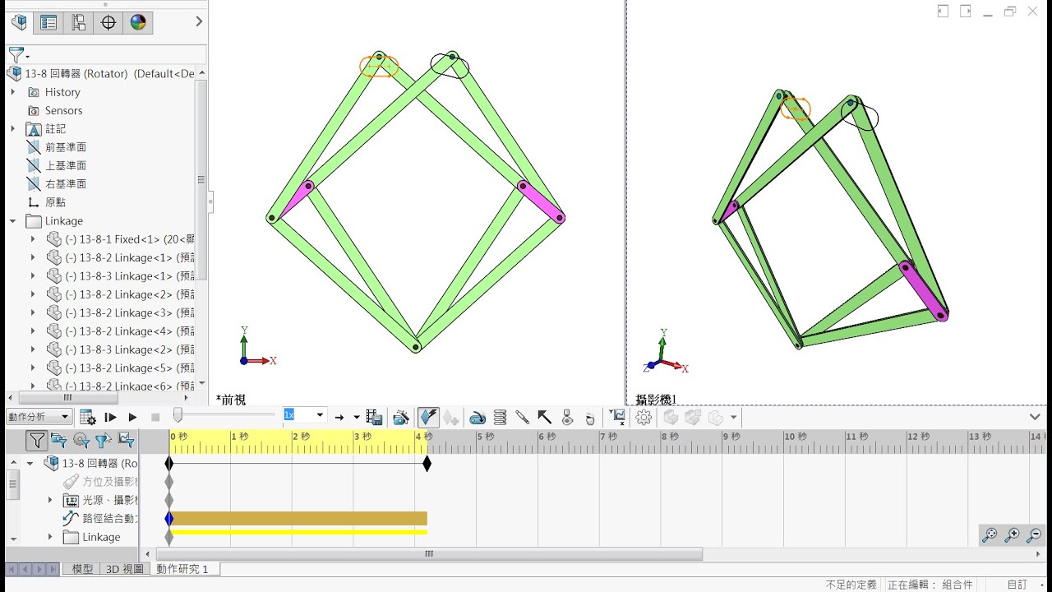Expand 13-8-1 Fixed<1> component
The image size is (1052, 592).
(33, 239)
